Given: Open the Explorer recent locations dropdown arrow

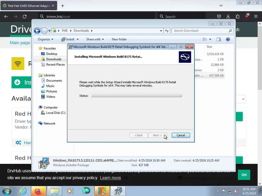Looking at the screenshot, I should [x=49, y=31].
